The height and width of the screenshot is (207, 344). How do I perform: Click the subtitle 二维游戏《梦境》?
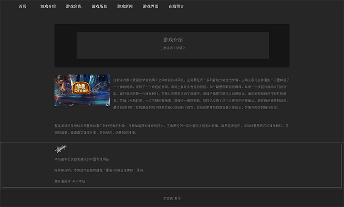(172, 48)
